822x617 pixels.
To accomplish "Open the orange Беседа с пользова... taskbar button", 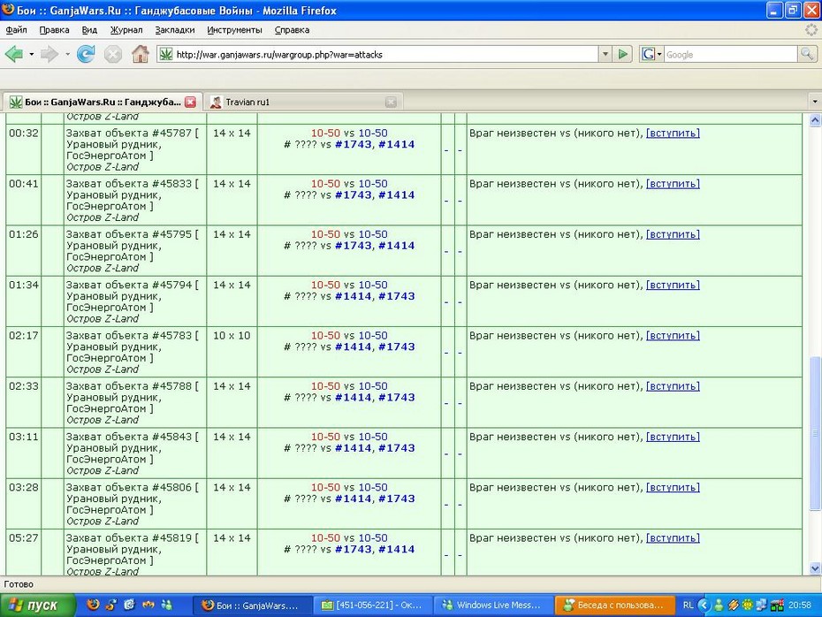I will click(x=614, y=605).
